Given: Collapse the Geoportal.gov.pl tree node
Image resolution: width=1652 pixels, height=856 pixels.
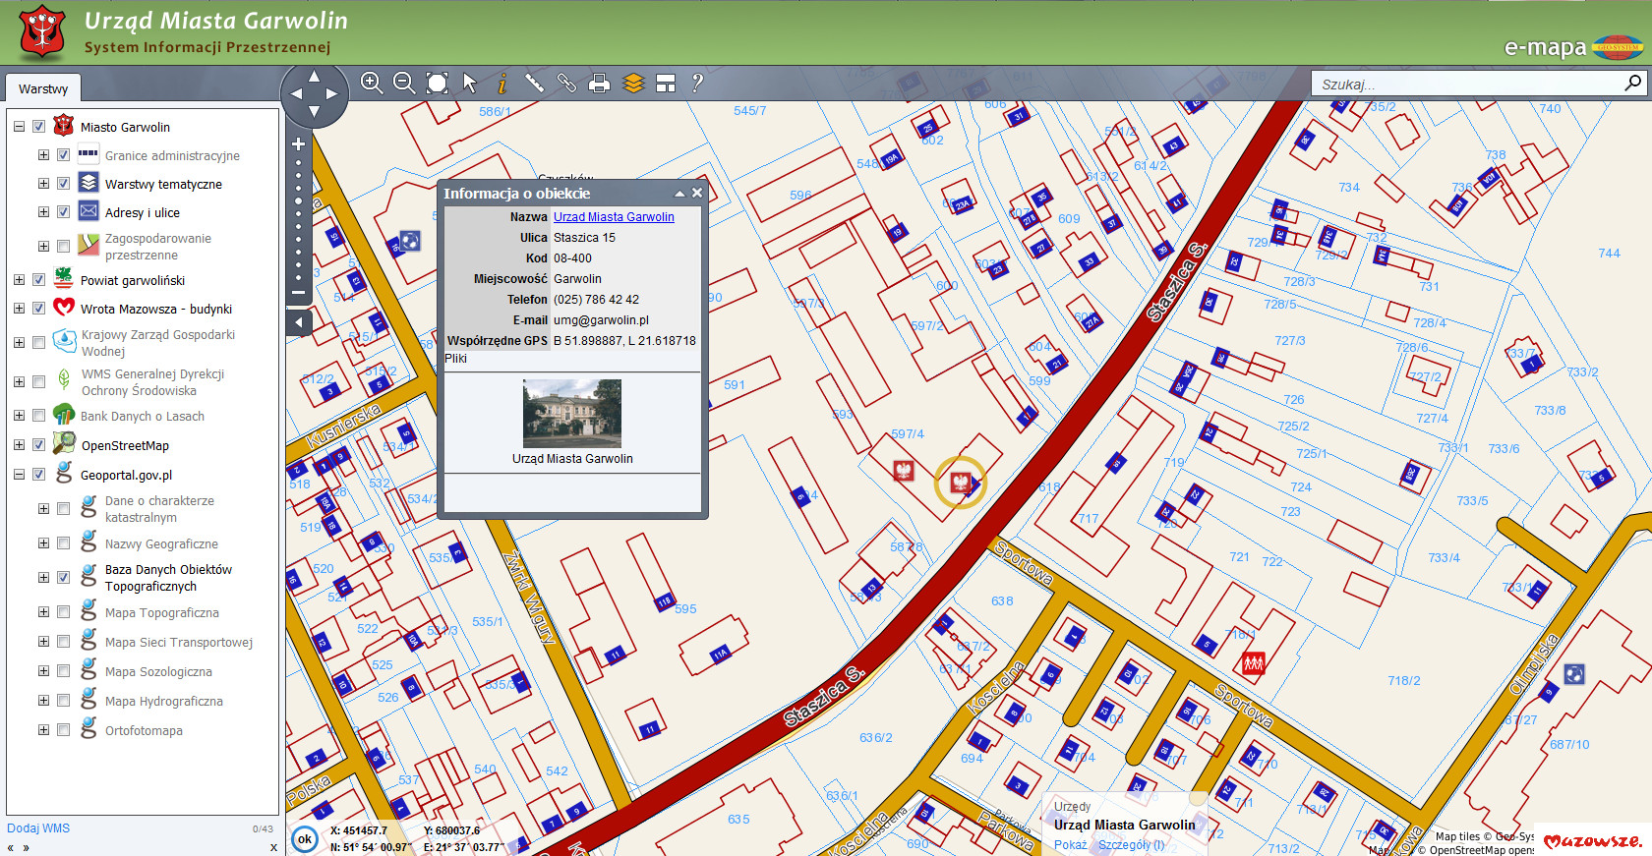Looking at the screenshot, I should 19,475.
